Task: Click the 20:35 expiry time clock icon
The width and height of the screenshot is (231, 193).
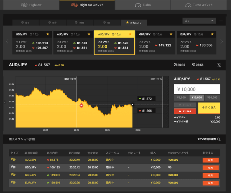Action: point(175,65)
